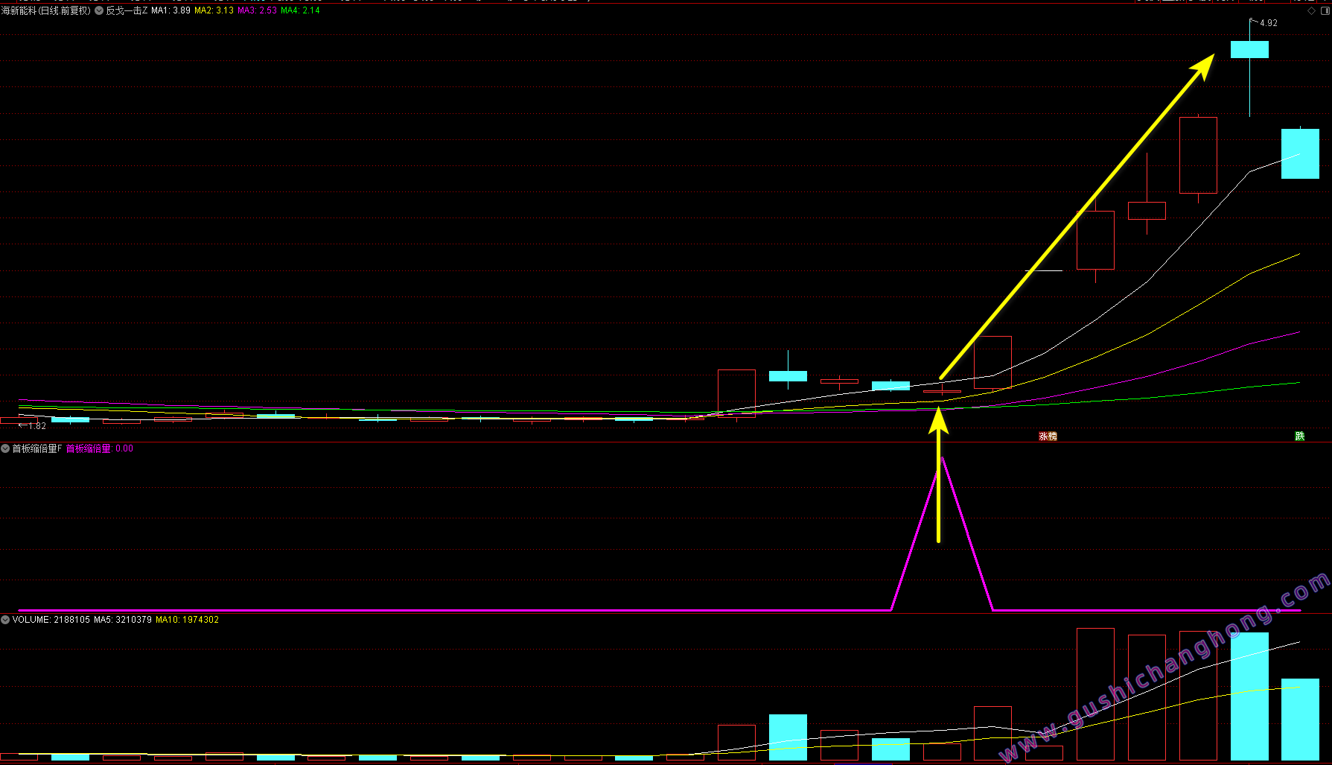Viewport: 1332px width, 765px height.
Task: Open the 反戈一击Z indicator dropdown arrow
Action: point(99,10)
